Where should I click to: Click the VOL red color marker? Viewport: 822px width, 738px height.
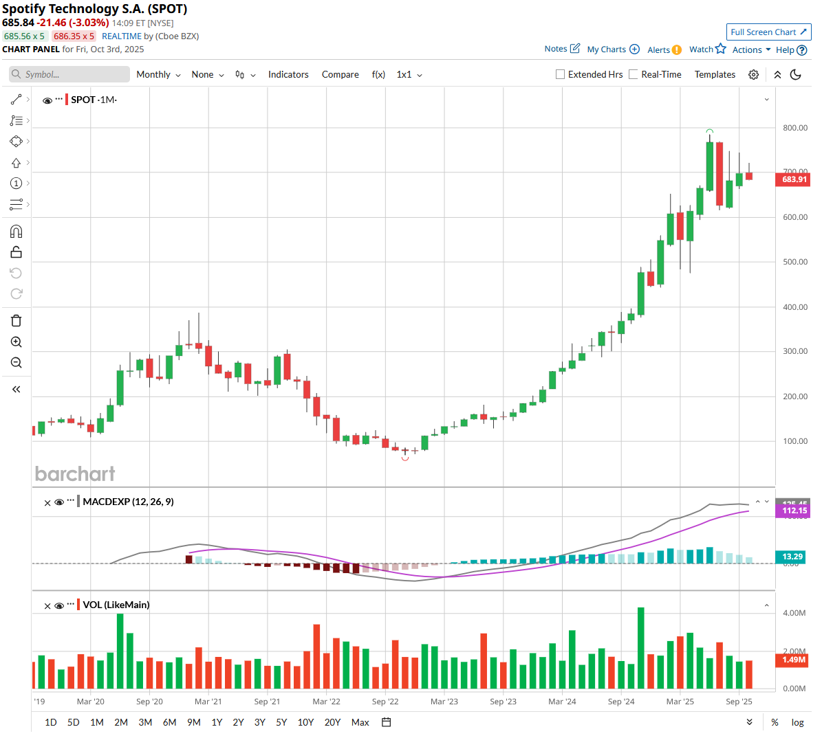pyautogui.click(x=78, y=605)
